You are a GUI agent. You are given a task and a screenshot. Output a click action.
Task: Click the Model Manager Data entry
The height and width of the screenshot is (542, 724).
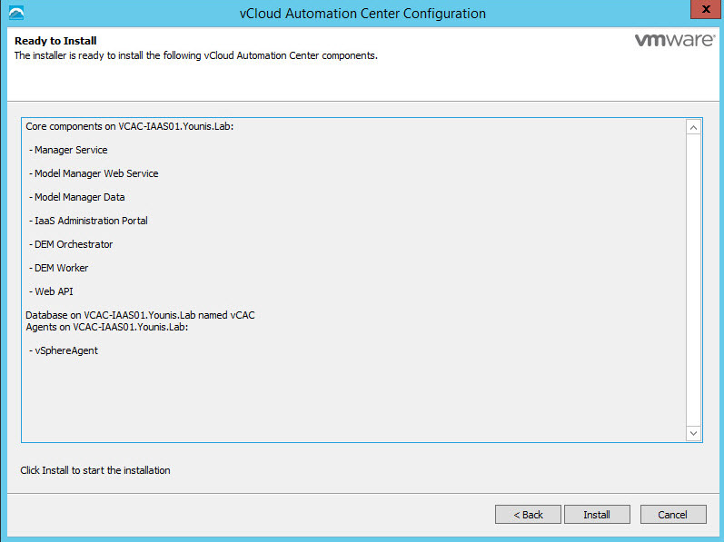pos(79,197)
